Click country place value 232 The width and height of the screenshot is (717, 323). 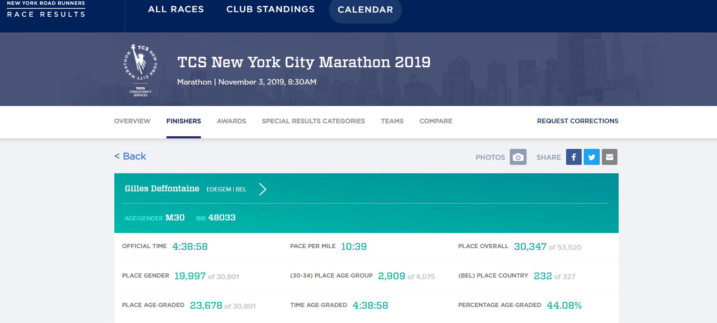tap(543, 276)
